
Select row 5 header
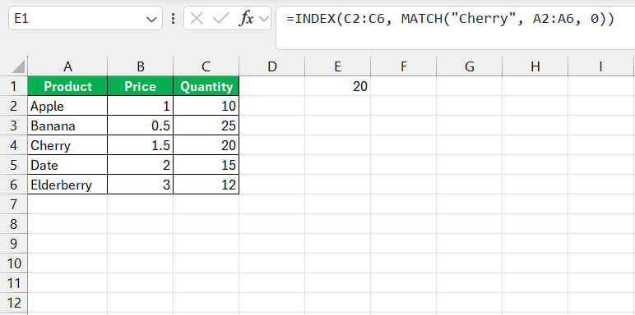14,165
